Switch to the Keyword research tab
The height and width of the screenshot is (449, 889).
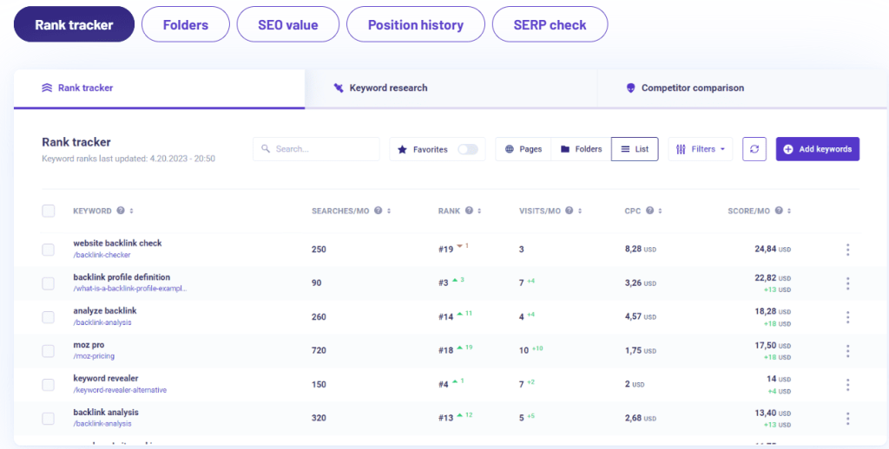click(388, 88)
